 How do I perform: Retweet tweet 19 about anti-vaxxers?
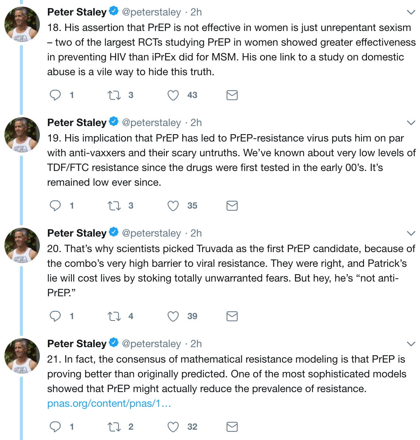[x=114, y=206]
